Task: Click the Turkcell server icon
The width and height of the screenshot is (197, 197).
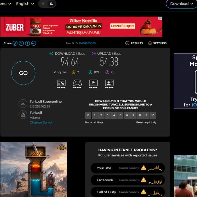Action: coord(23,115)
